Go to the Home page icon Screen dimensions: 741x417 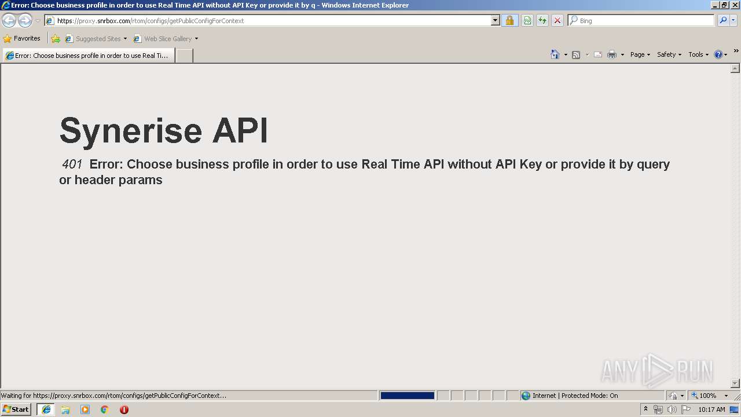[x=555, y=54]
